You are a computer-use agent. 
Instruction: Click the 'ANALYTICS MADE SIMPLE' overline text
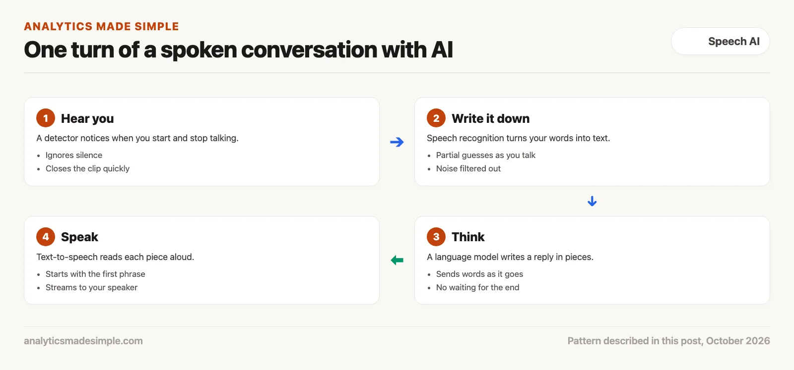pyautogui.click(x=101, y=26)
